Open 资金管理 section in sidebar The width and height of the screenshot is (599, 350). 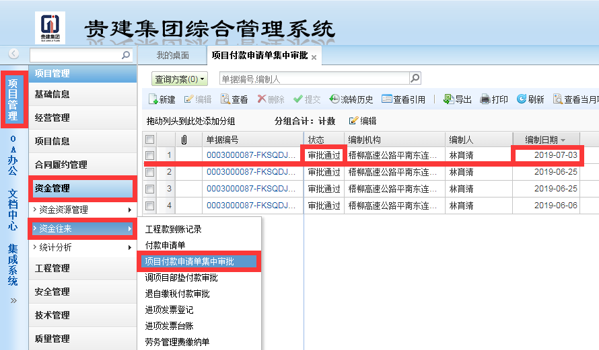pos(83,188)
